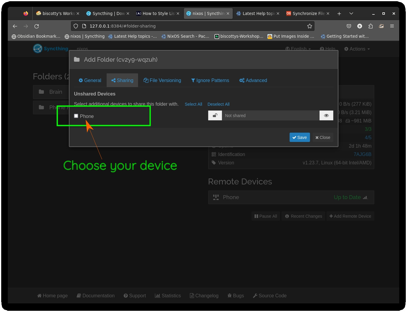Click the Select All link

coord(193,104)
